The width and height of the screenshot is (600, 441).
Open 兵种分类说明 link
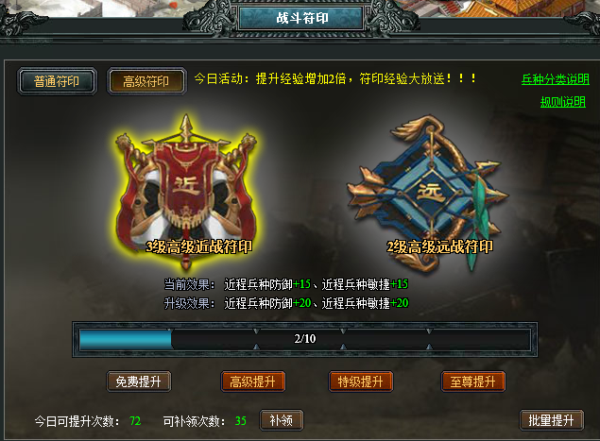(556, 79)
